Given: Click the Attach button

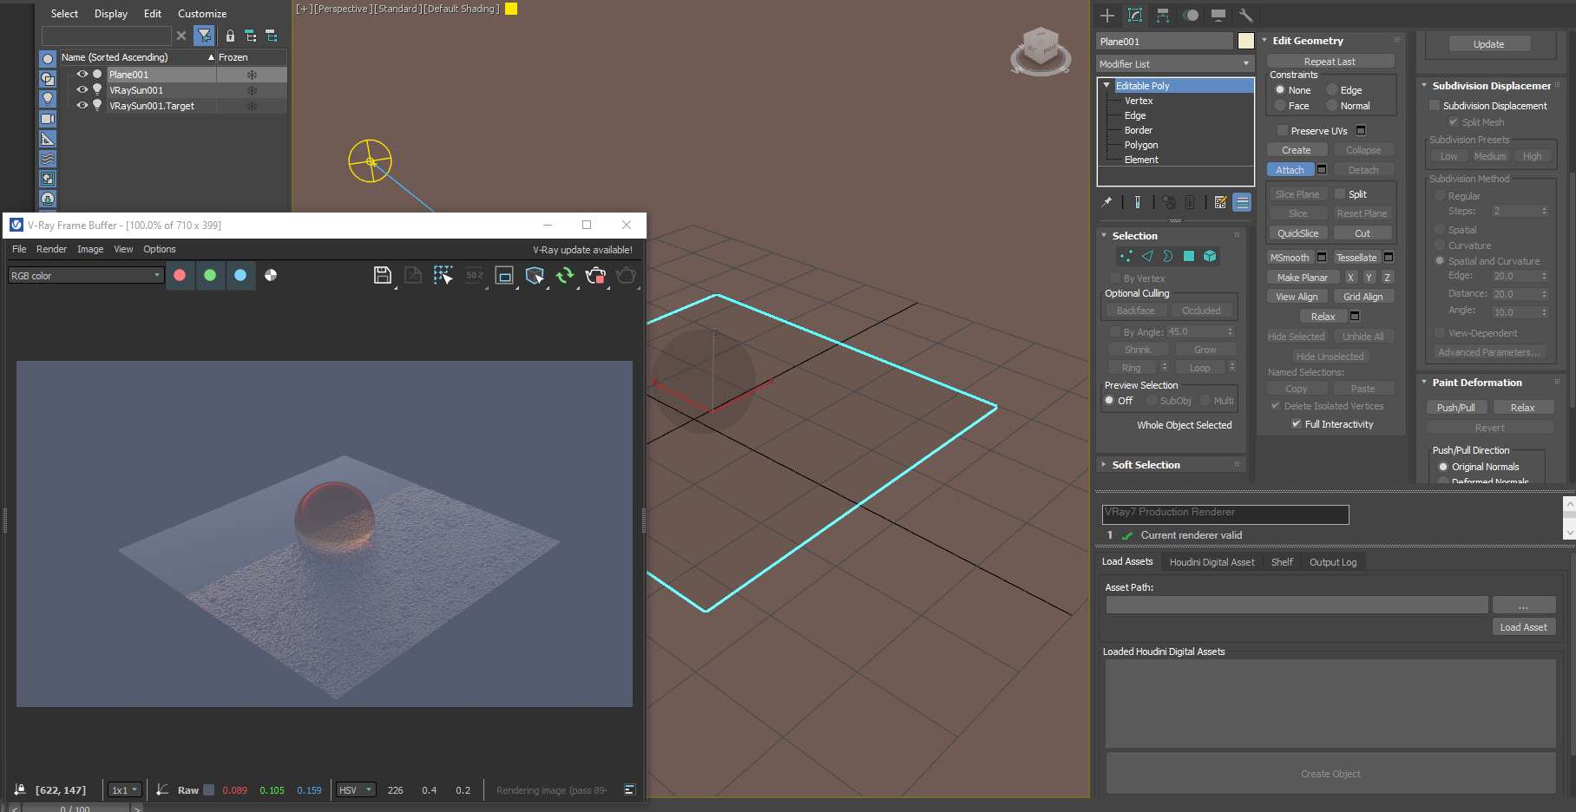Looking at the screenshot, I should pyautogui.click(x=1290, y=170).
